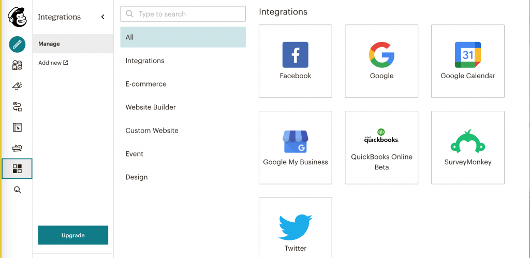Collapse the Integrations panel chevron

102,17
